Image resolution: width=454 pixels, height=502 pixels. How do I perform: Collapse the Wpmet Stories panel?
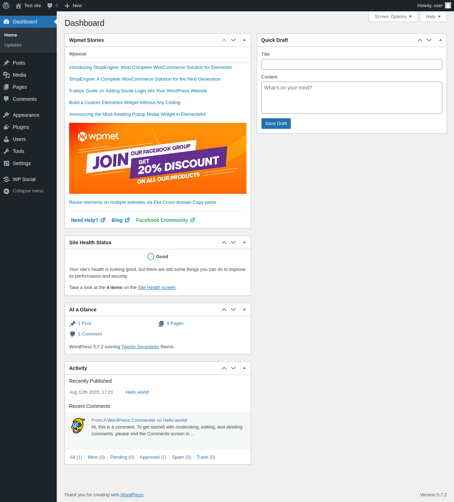pyautogui.click(x=244, y=40)
